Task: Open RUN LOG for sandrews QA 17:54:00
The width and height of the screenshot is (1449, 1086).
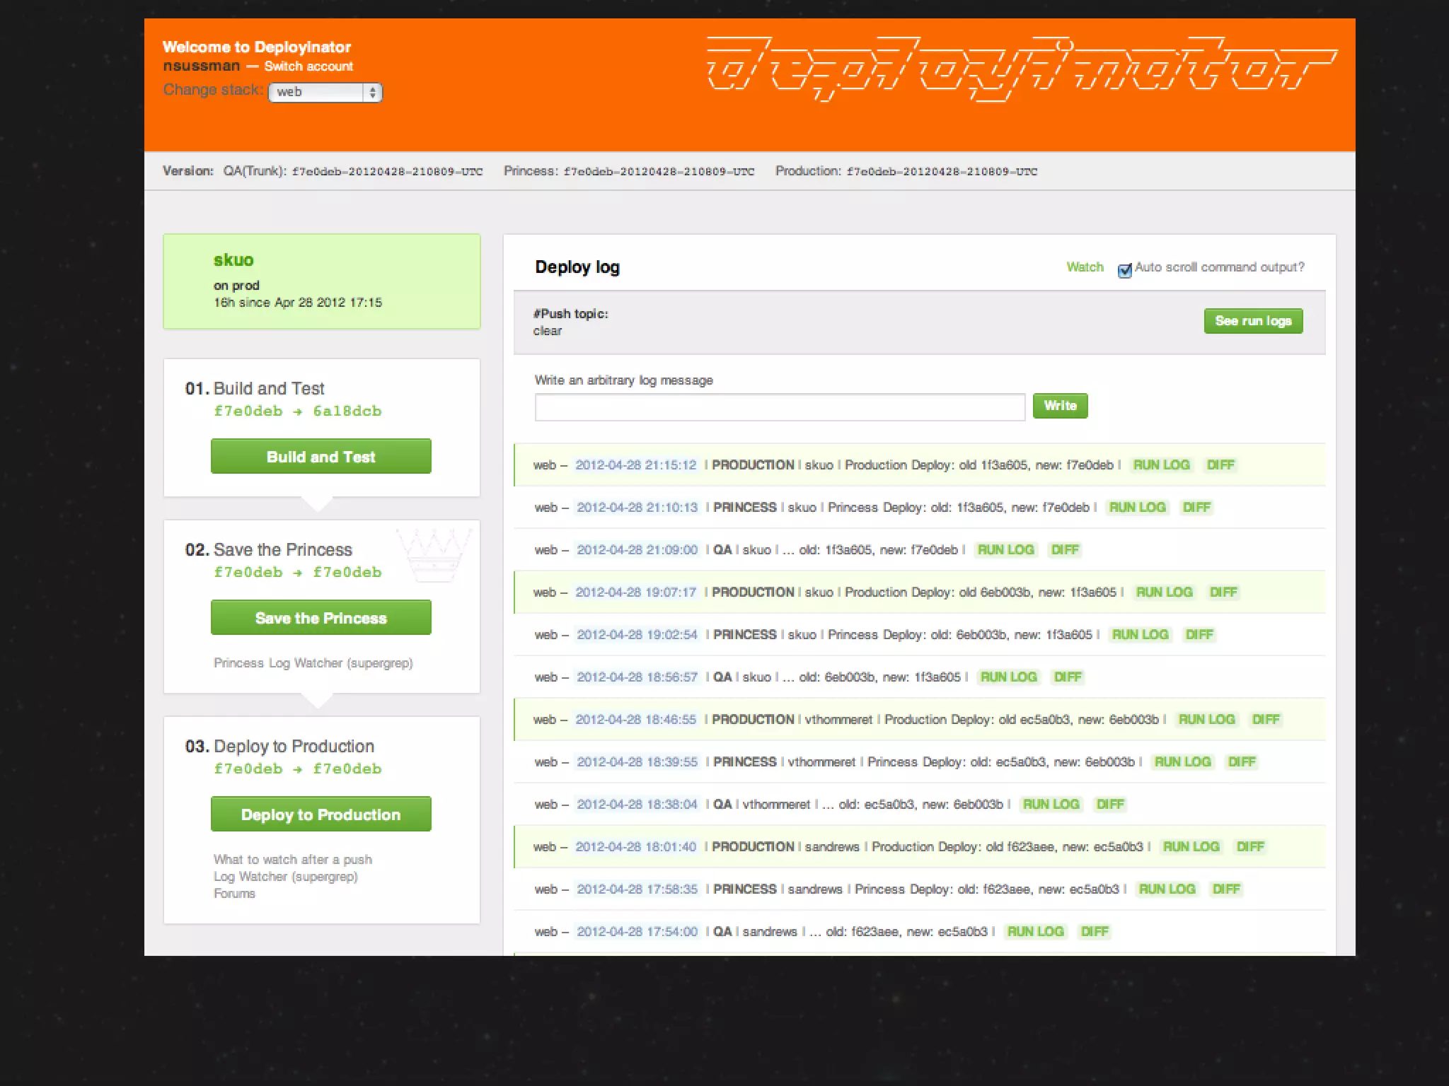Action: 1035,932
